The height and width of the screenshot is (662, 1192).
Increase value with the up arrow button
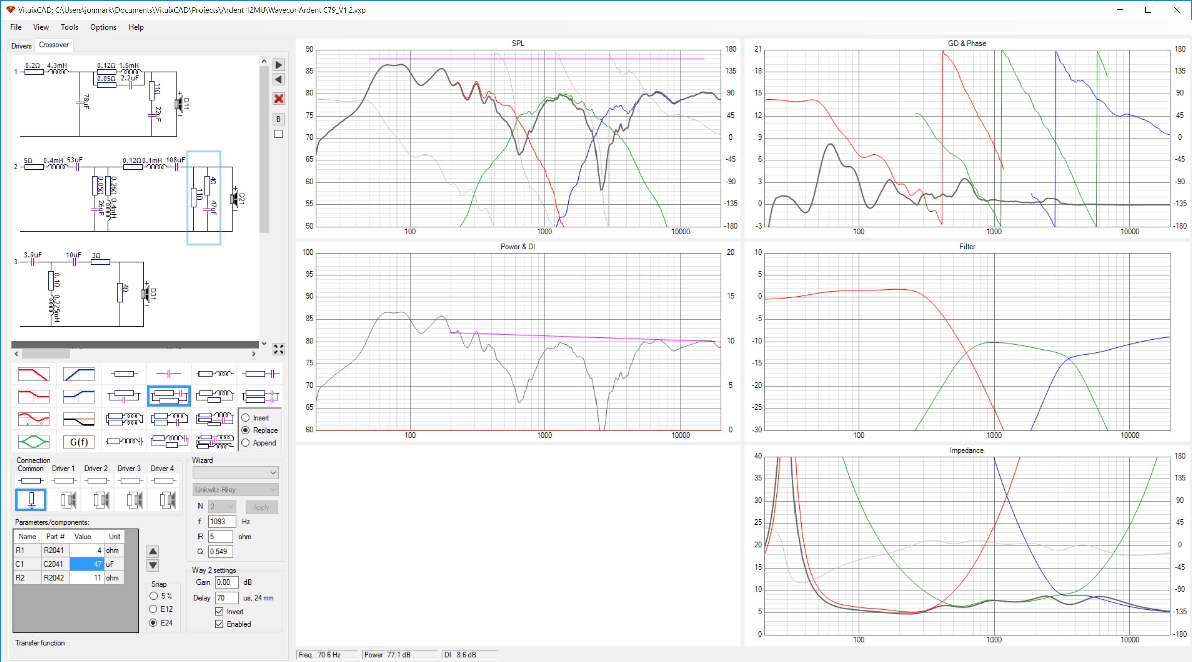pyautogui.click(x=153, y=552)
